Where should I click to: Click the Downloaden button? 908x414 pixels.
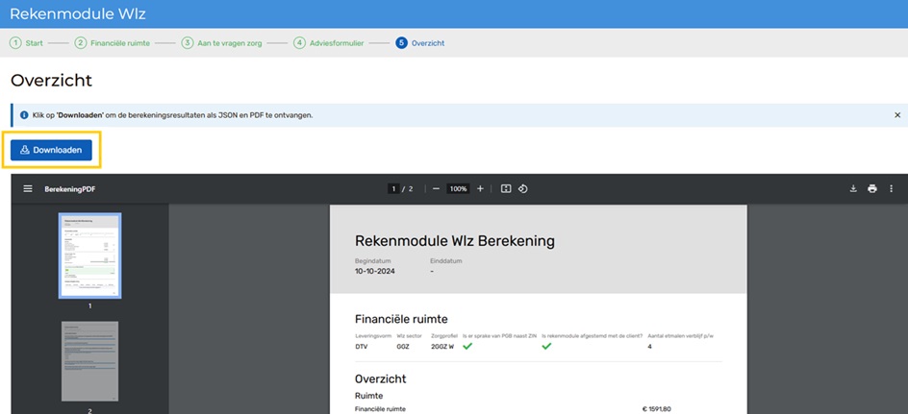tap(51, 150)
